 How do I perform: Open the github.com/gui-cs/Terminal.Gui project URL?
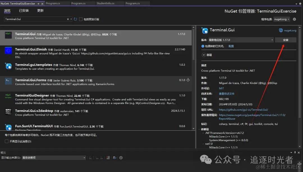[243, 110]
